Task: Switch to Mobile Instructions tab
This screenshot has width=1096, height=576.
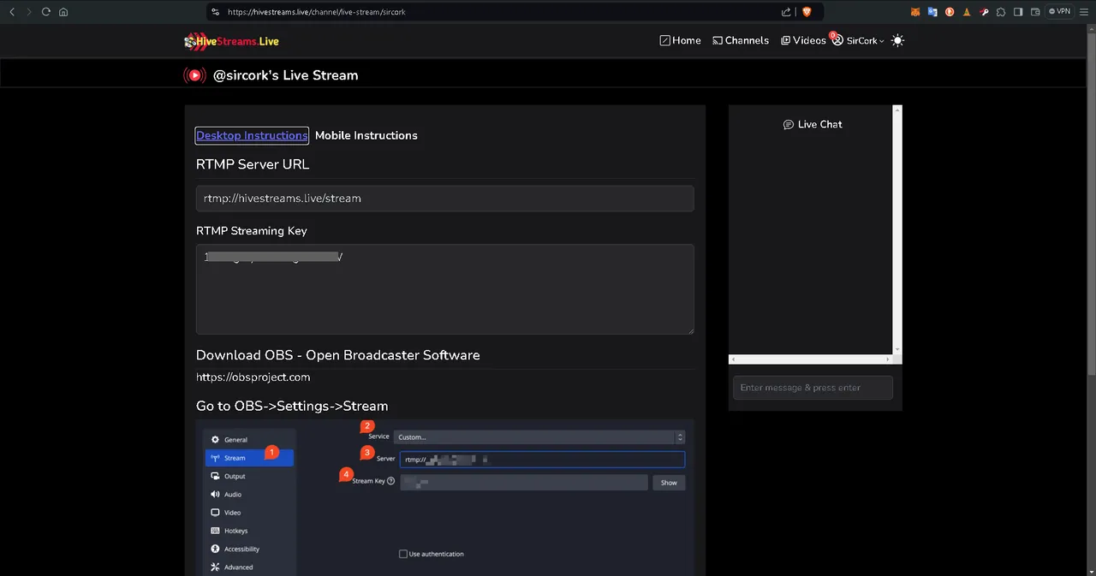Action: (366, 135)
